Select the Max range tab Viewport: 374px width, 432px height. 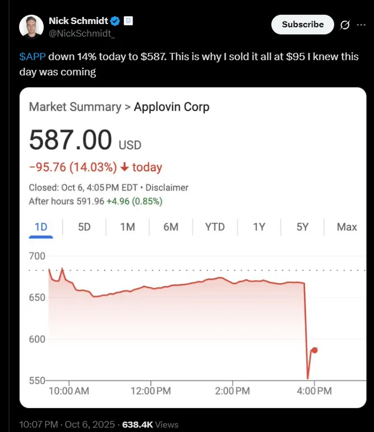tap(347, 227)
